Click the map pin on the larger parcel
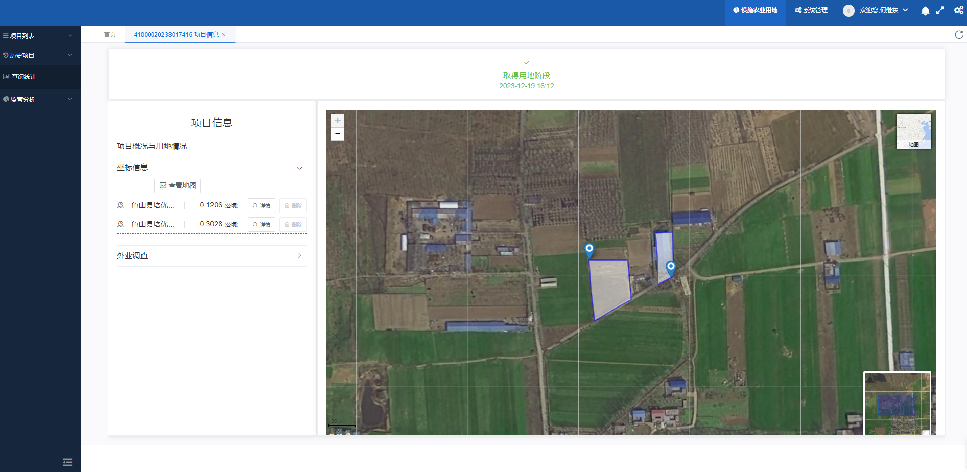Viewport: 967px width, 472px height. [589, 250]
